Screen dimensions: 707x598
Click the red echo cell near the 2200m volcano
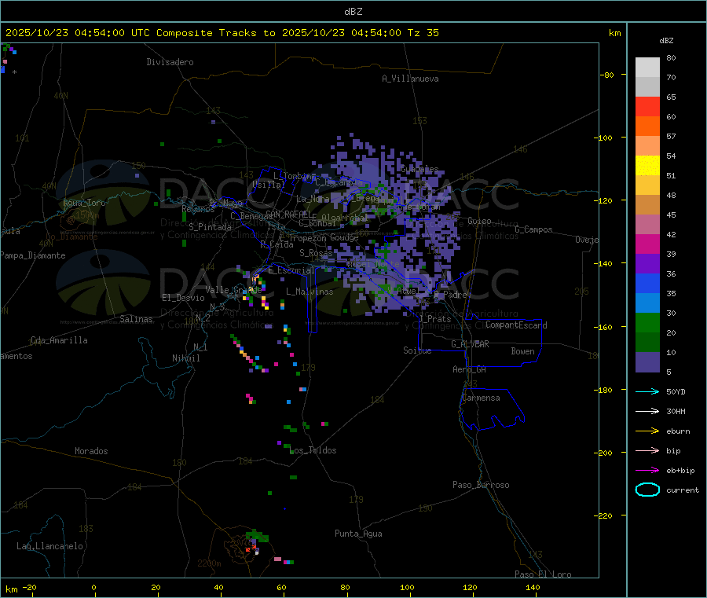coord(247,550)
